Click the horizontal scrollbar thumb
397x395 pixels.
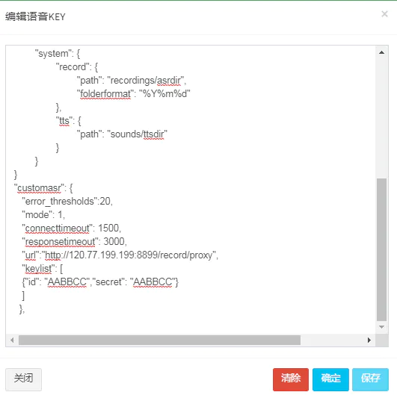click(159, 340)
